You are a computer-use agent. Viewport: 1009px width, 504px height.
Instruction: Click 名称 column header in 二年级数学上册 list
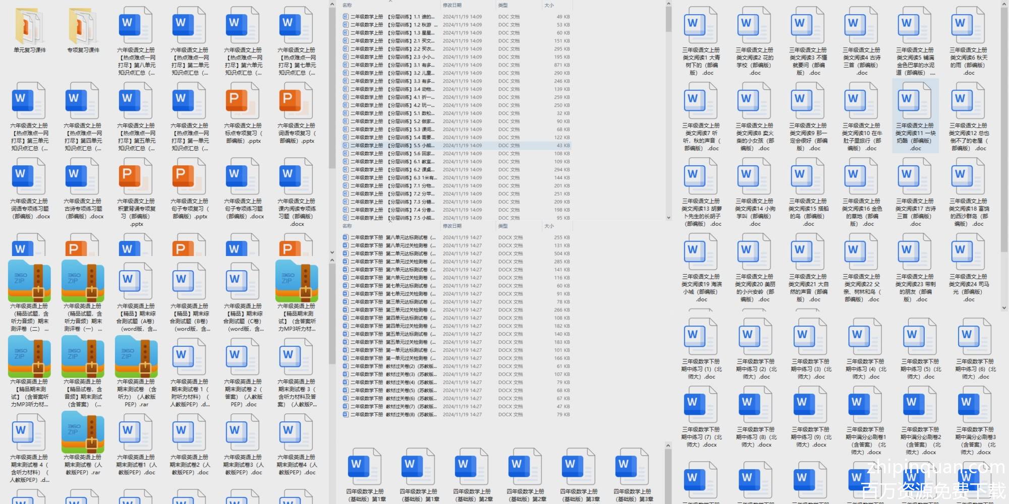pyautogui.click(x=348, y=6)
